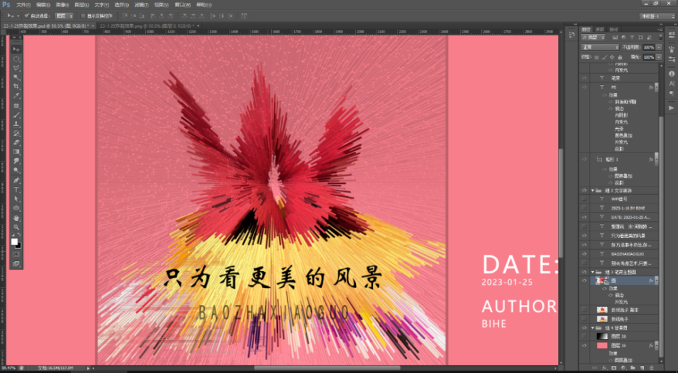
Task: Open the layer filter type dropdown
Action: (593, 38)
